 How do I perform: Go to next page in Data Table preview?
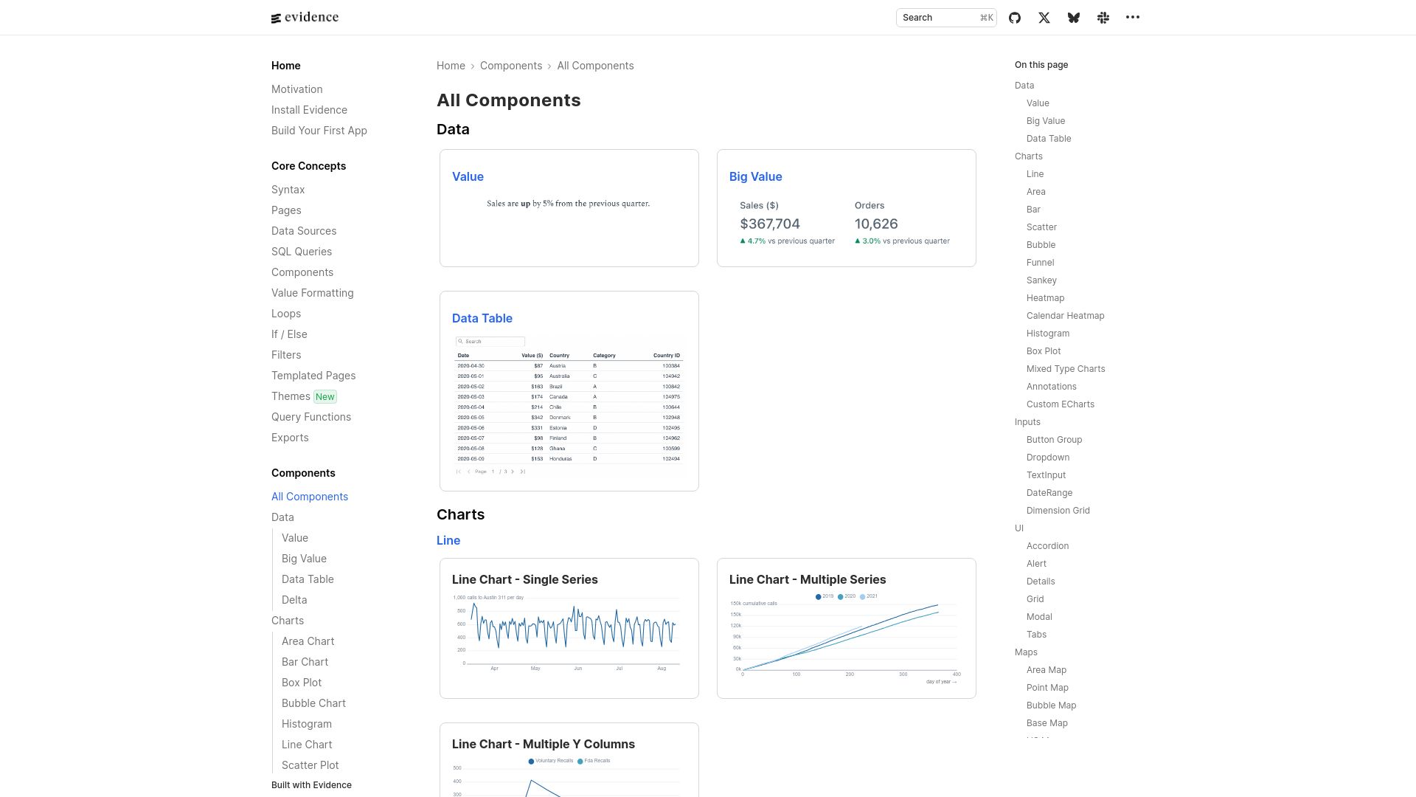(513, 472)
